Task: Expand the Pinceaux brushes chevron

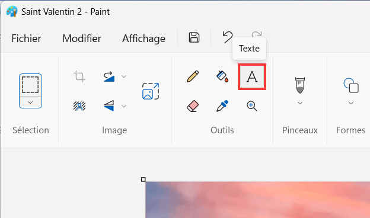Action: 300,103
